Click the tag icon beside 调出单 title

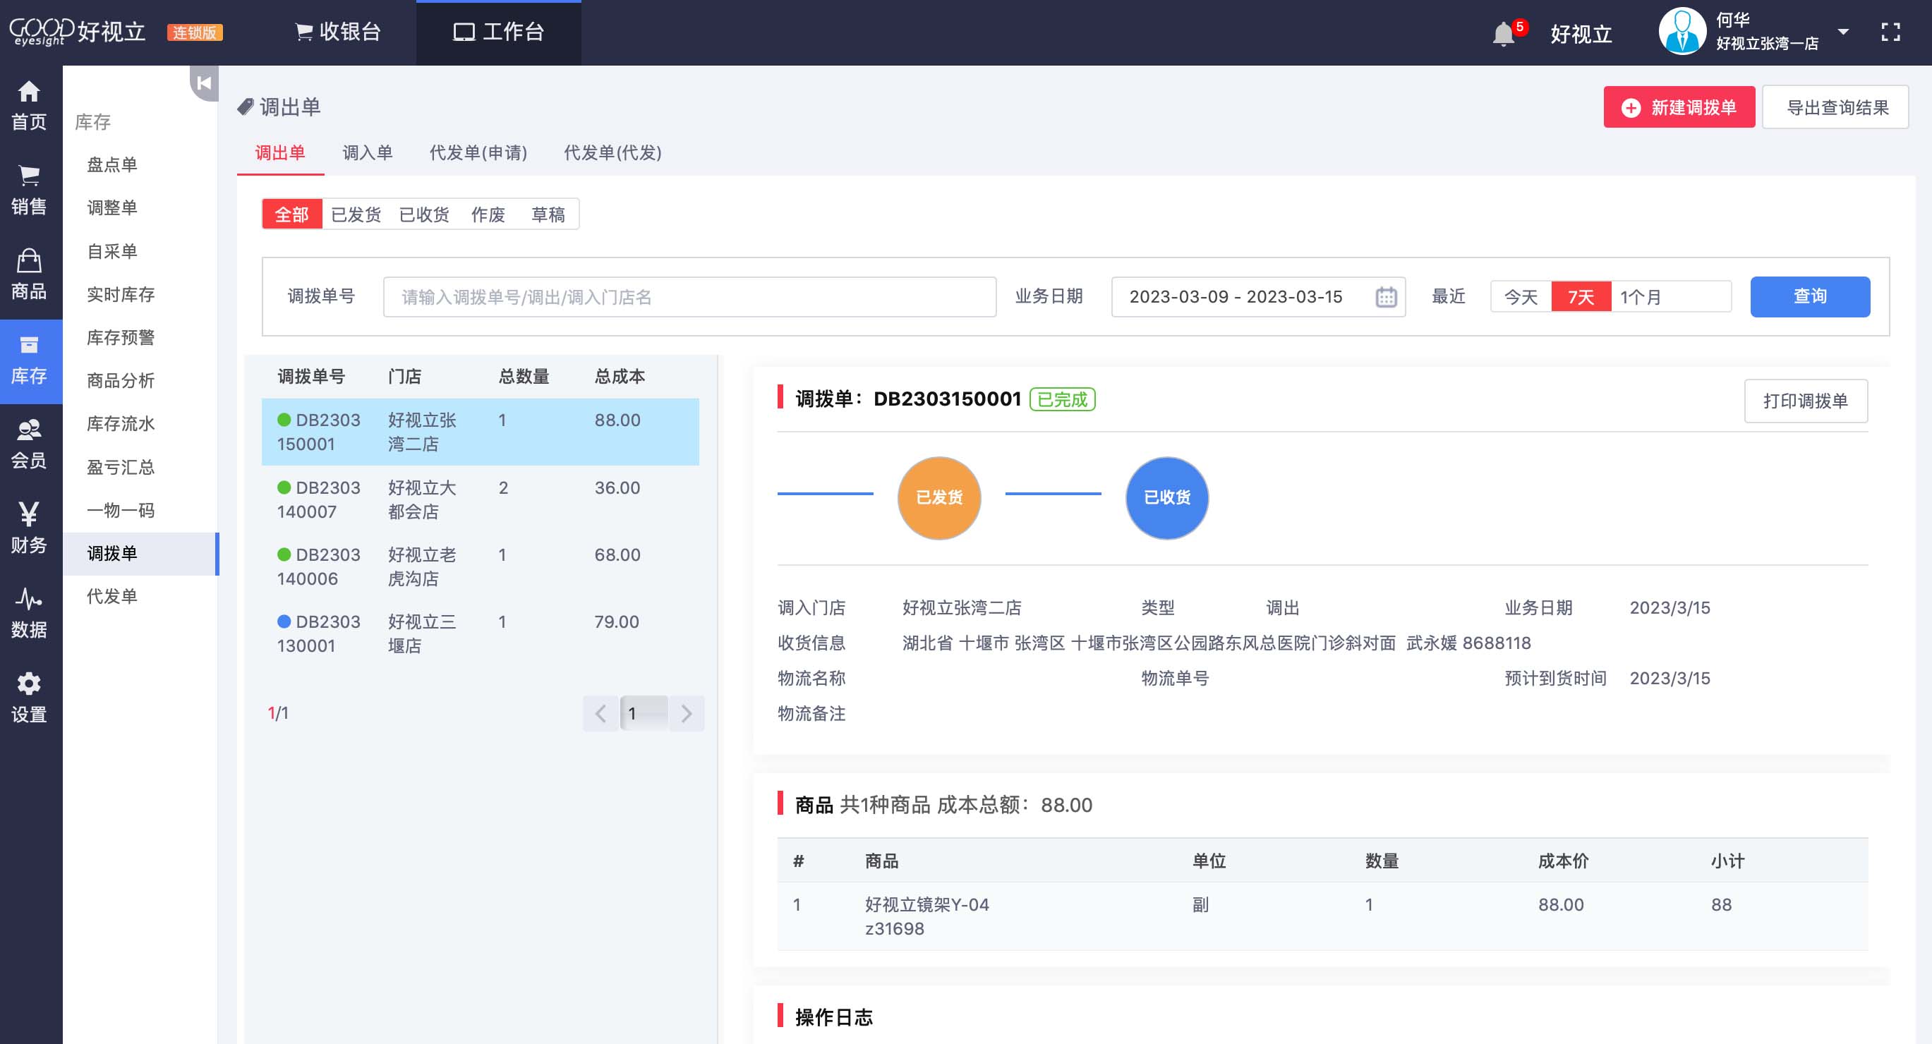(x=246, y=107)
